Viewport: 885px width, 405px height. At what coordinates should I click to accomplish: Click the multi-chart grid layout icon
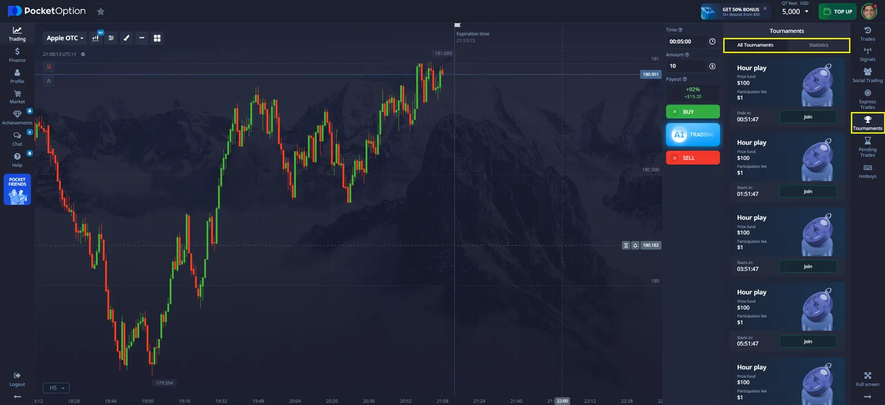157,38
